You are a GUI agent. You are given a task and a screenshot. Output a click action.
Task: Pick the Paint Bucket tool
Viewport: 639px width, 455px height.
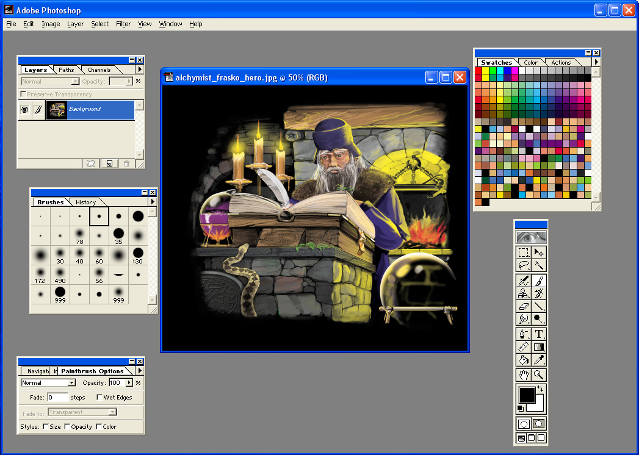(x=524, y=360)
